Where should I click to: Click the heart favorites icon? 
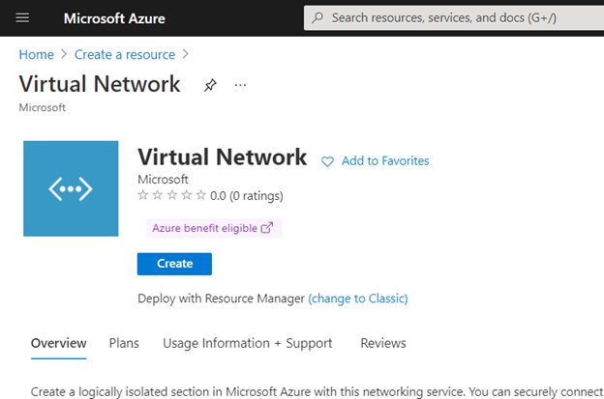[x=327, y=161]
